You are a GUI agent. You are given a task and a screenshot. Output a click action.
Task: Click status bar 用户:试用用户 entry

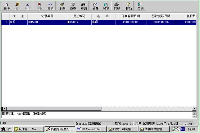[145, 123]
